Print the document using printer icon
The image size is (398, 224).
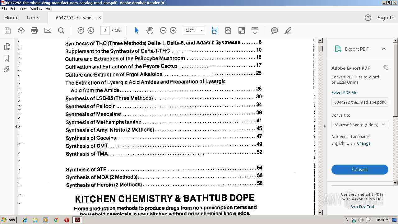point(34,30)
